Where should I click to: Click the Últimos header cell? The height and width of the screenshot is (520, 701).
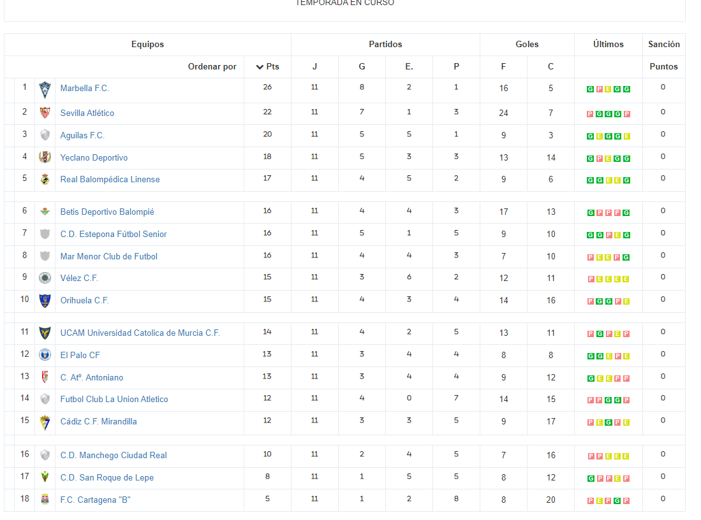[x=609, y=44]
